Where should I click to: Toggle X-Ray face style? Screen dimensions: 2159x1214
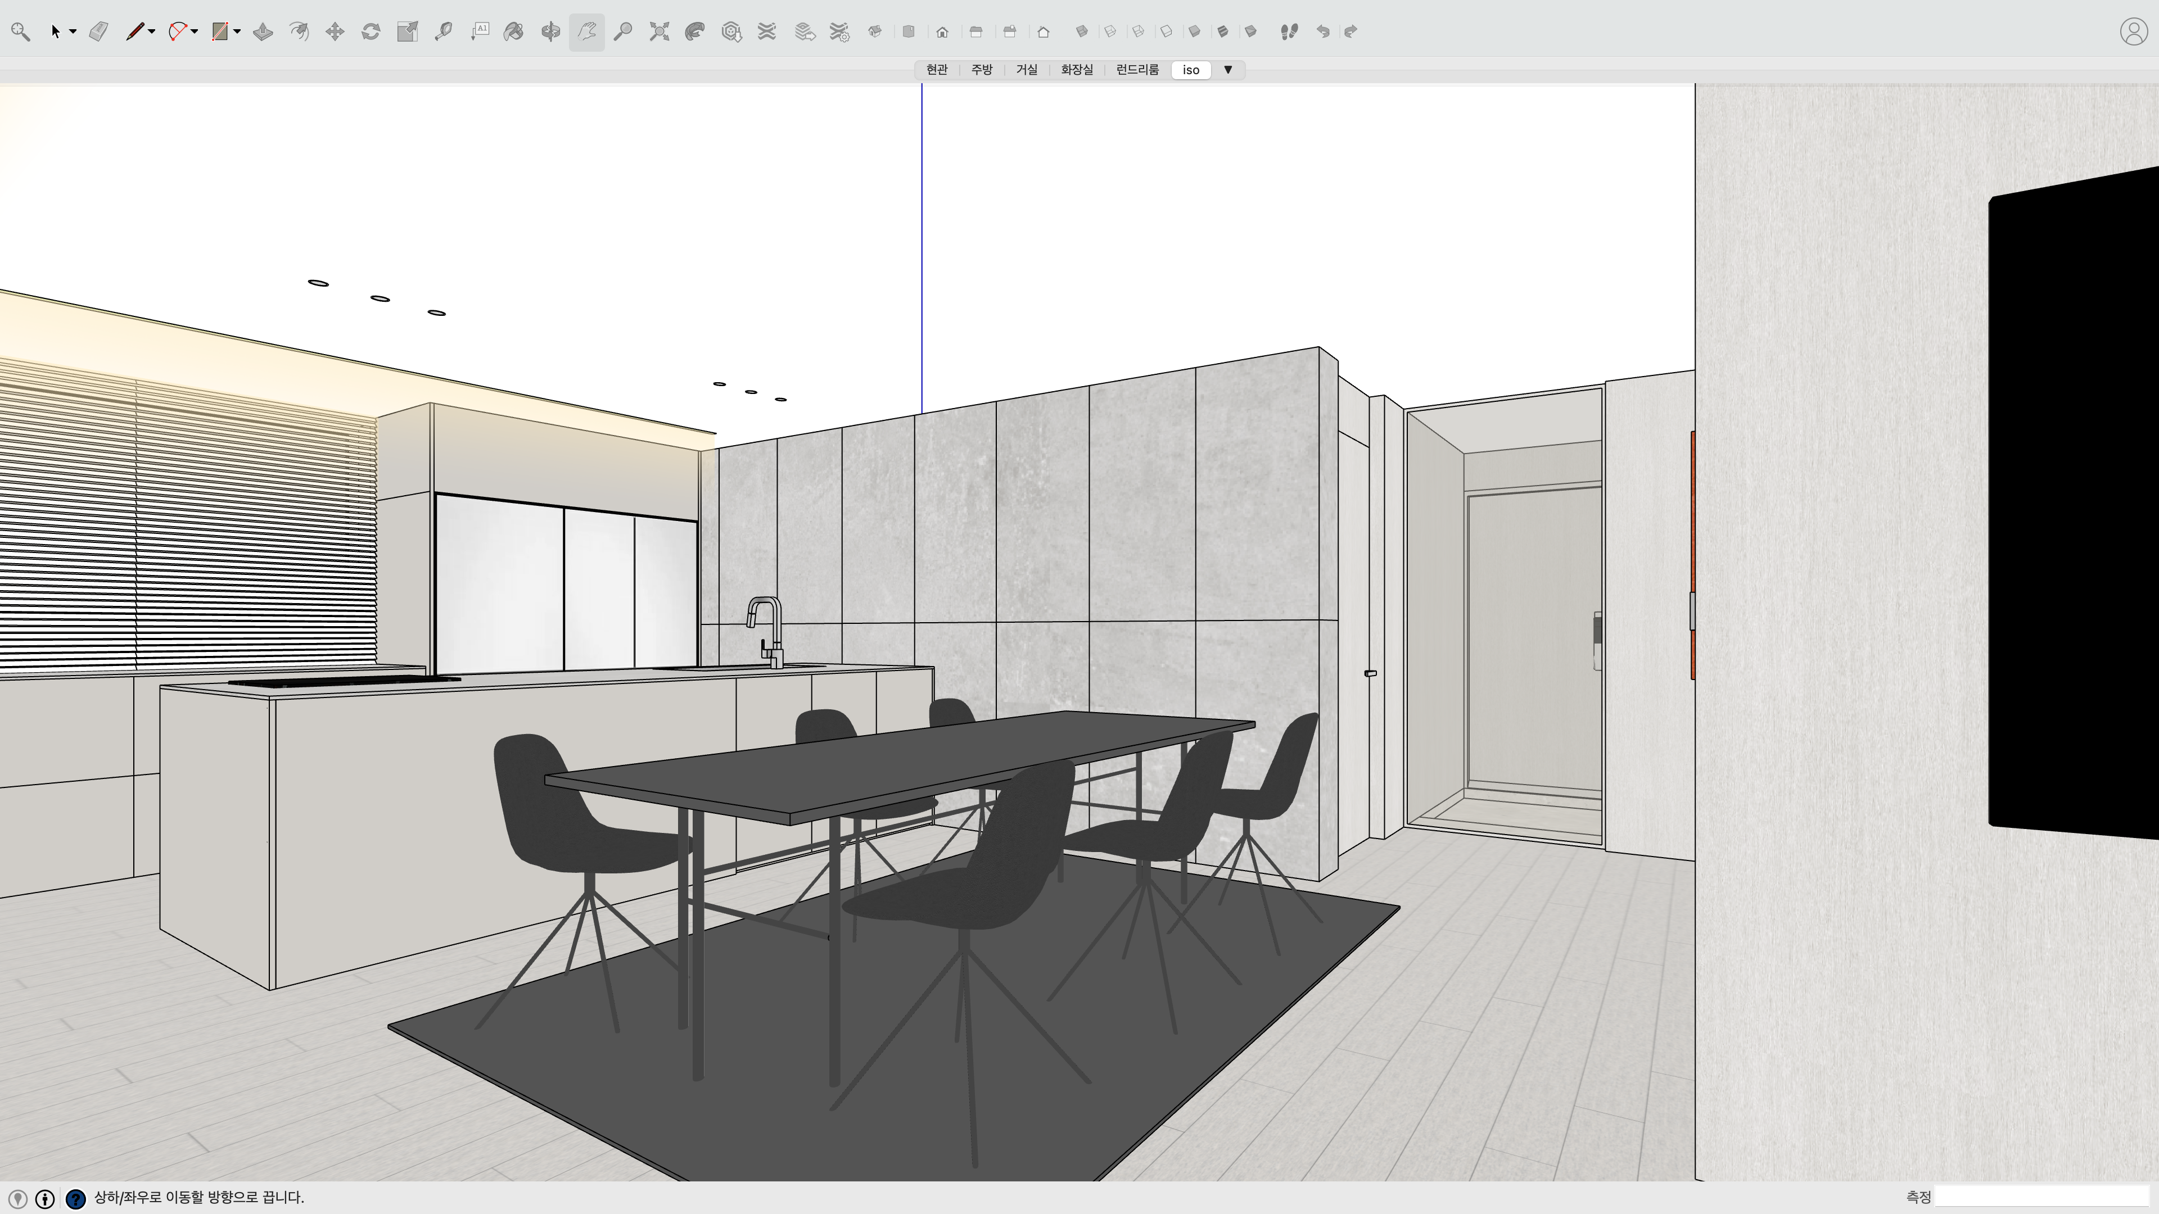pyautogui.click(x=1081, y=32)
